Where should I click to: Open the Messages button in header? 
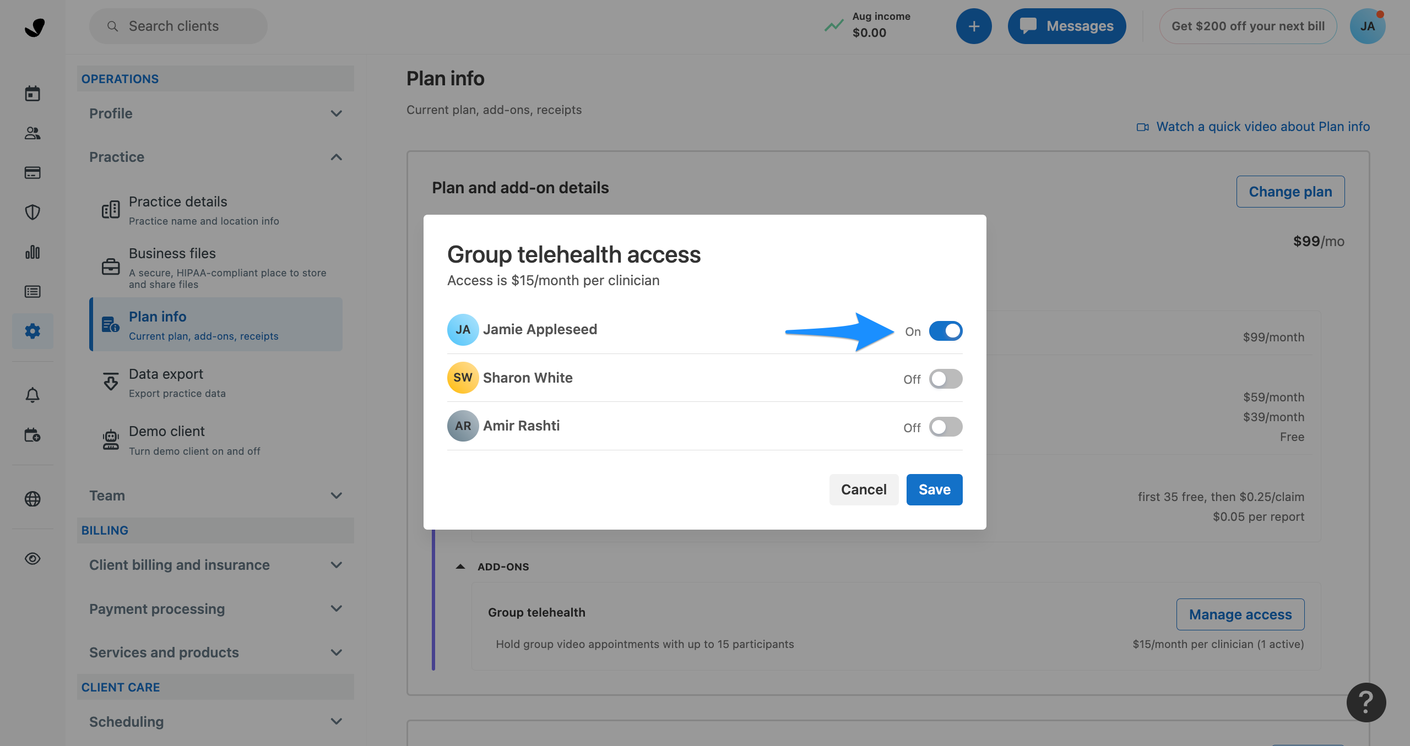point(1067,26)
